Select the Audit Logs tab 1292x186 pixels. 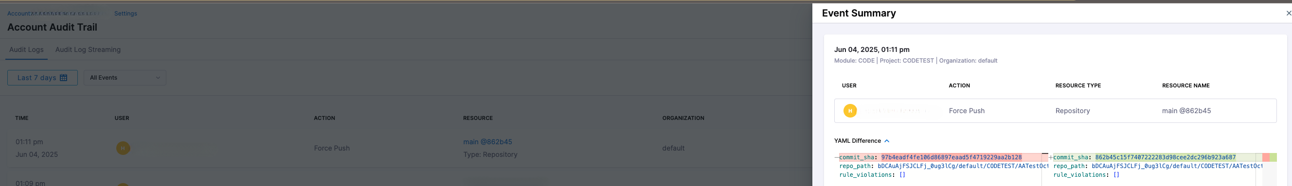[26, 50]
